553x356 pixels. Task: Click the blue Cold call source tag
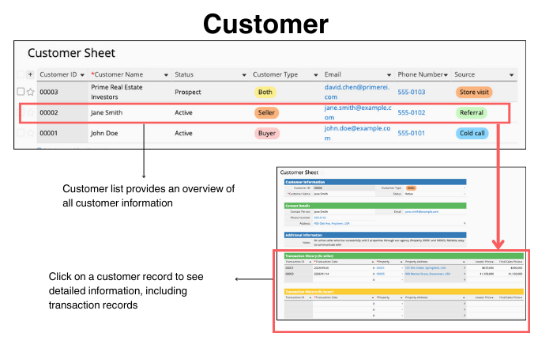click(473, 133)
